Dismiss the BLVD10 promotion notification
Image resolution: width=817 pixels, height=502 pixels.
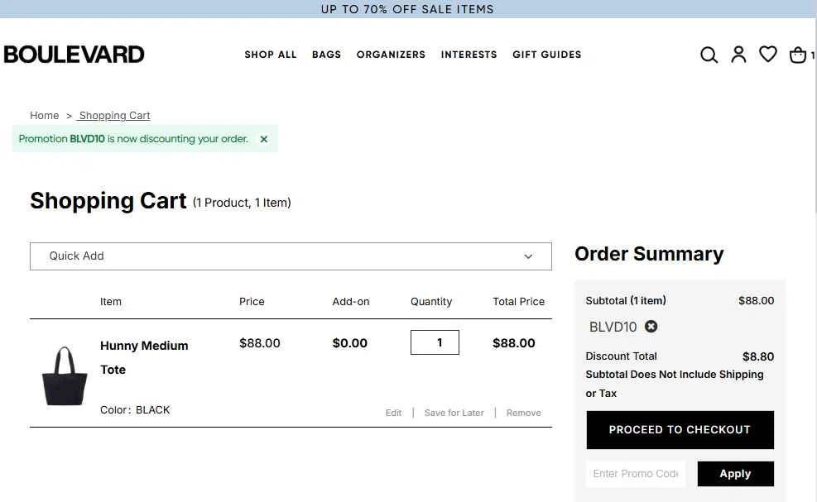point(264,139)
